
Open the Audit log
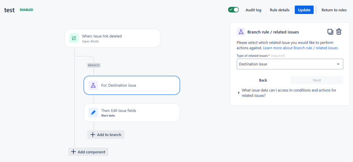253,10
